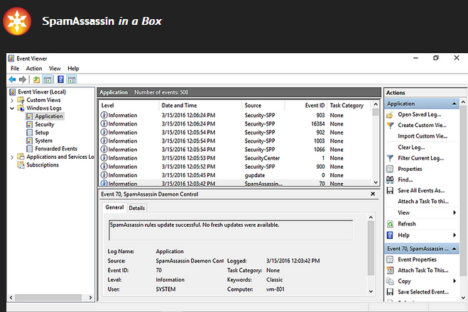The height and width of the screenshot is (312, 468).
Task: Select the Setup log in tree
Action: click(x=42, y=133)
